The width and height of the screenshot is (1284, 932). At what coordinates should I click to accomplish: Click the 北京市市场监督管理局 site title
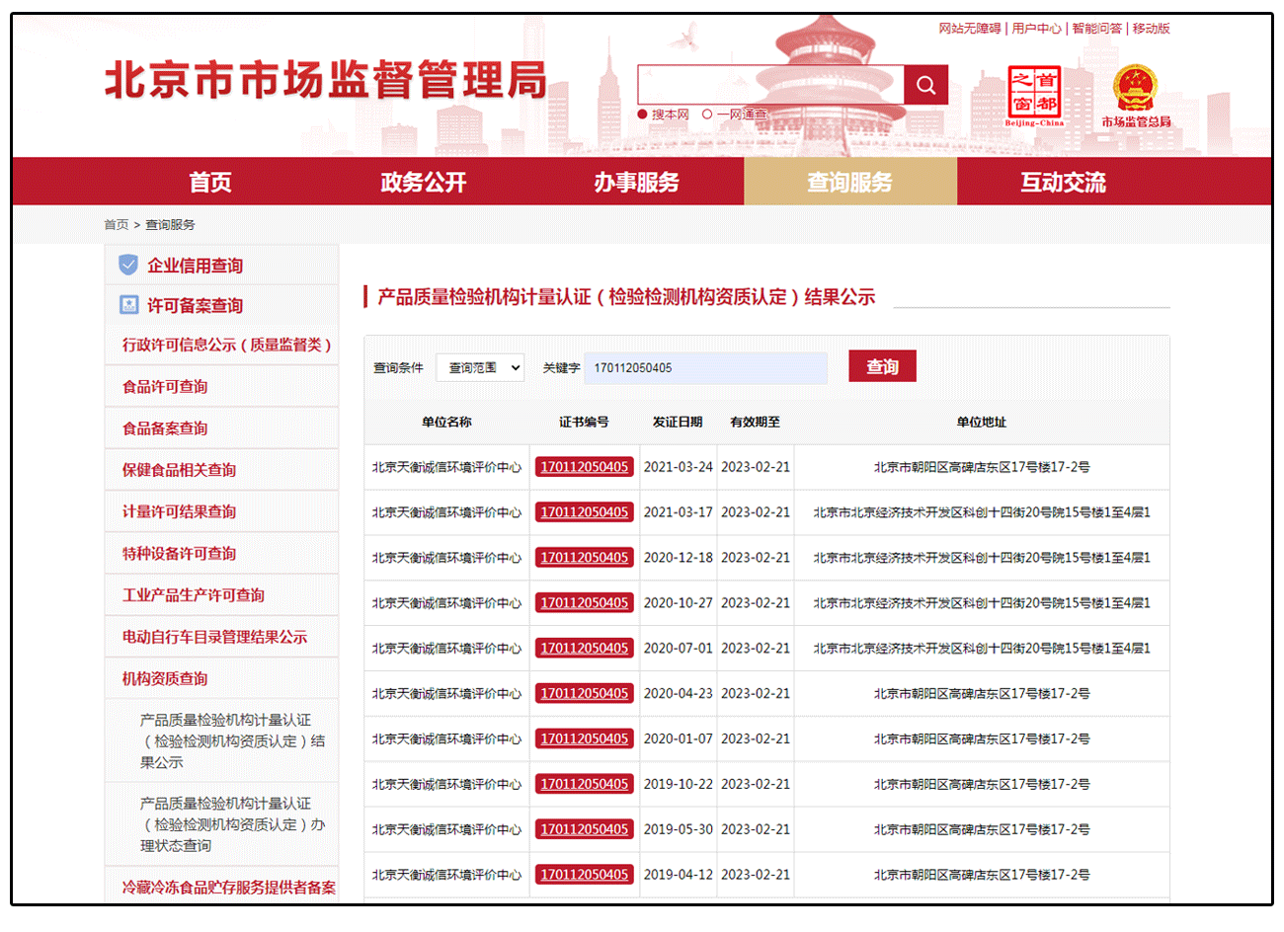326,80
